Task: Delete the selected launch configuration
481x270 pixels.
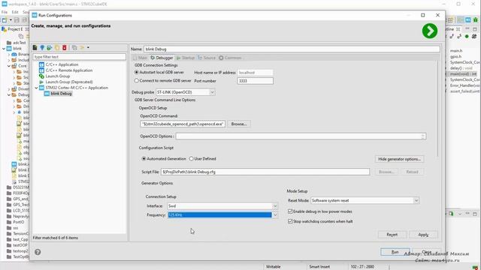Action: [x=65, y=47]
